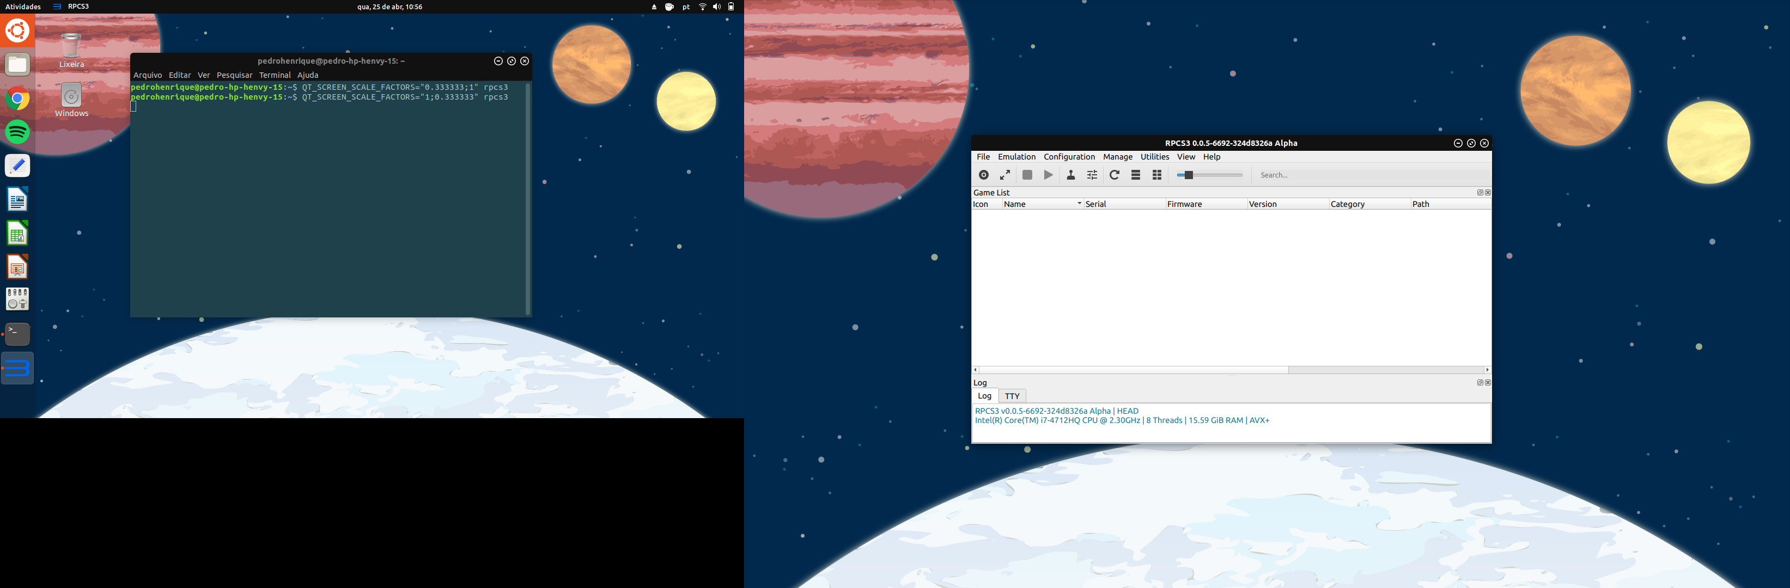
Task: Open the Utilities menu
Action: point(1154,157)
